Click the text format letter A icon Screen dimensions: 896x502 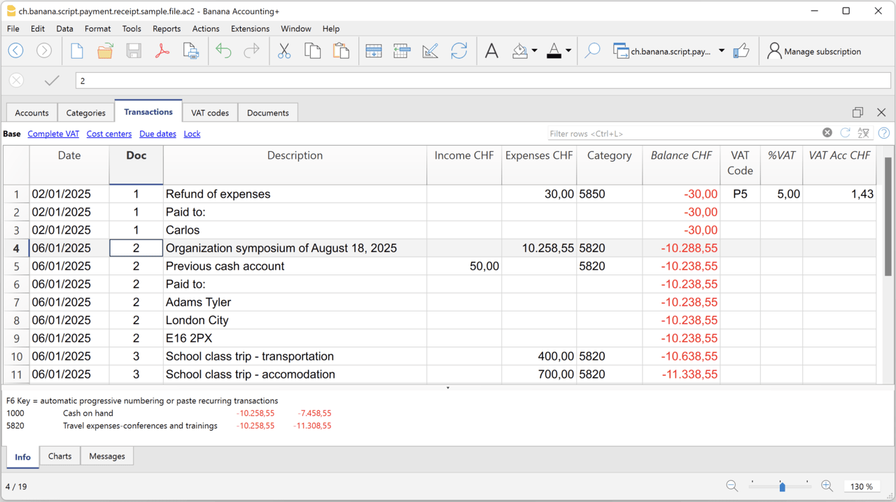click(x=492, y=51)
